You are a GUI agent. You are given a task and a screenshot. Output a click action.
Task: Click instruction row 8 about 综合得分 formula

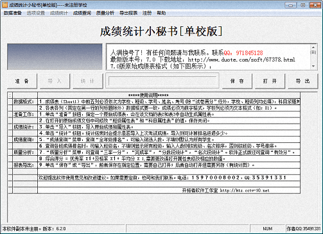[x=169, y=159]
